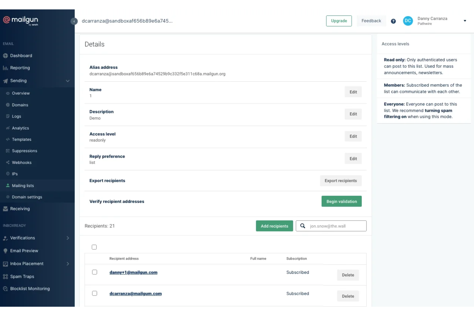Open the Danny Carranza account dropdown
The height and width of the screenshot is (316, 474).
(x=465, y=20)
